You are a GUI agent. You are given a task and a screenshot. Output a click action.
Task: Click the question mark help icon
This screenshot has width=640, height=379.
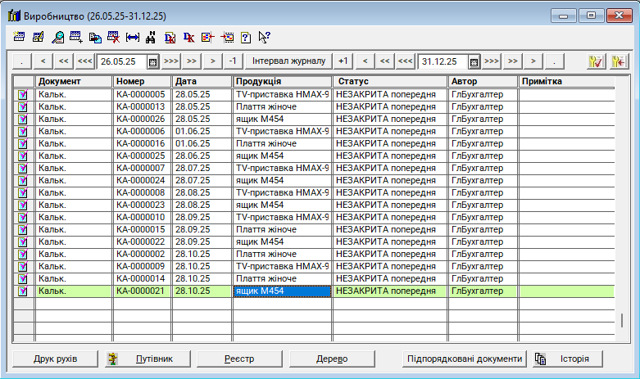point(245,37)
